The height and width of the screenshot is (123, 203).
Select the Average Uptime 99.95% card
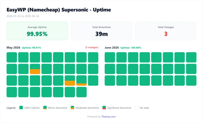[37, 31]
